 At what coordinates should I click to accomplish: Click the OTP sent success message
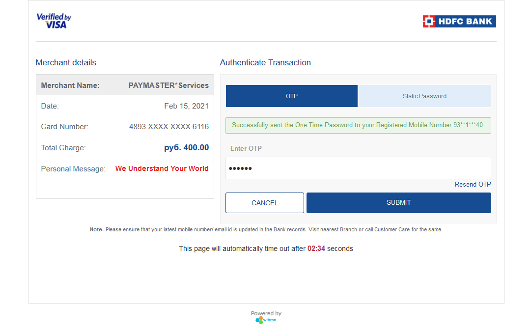point(358,125)
